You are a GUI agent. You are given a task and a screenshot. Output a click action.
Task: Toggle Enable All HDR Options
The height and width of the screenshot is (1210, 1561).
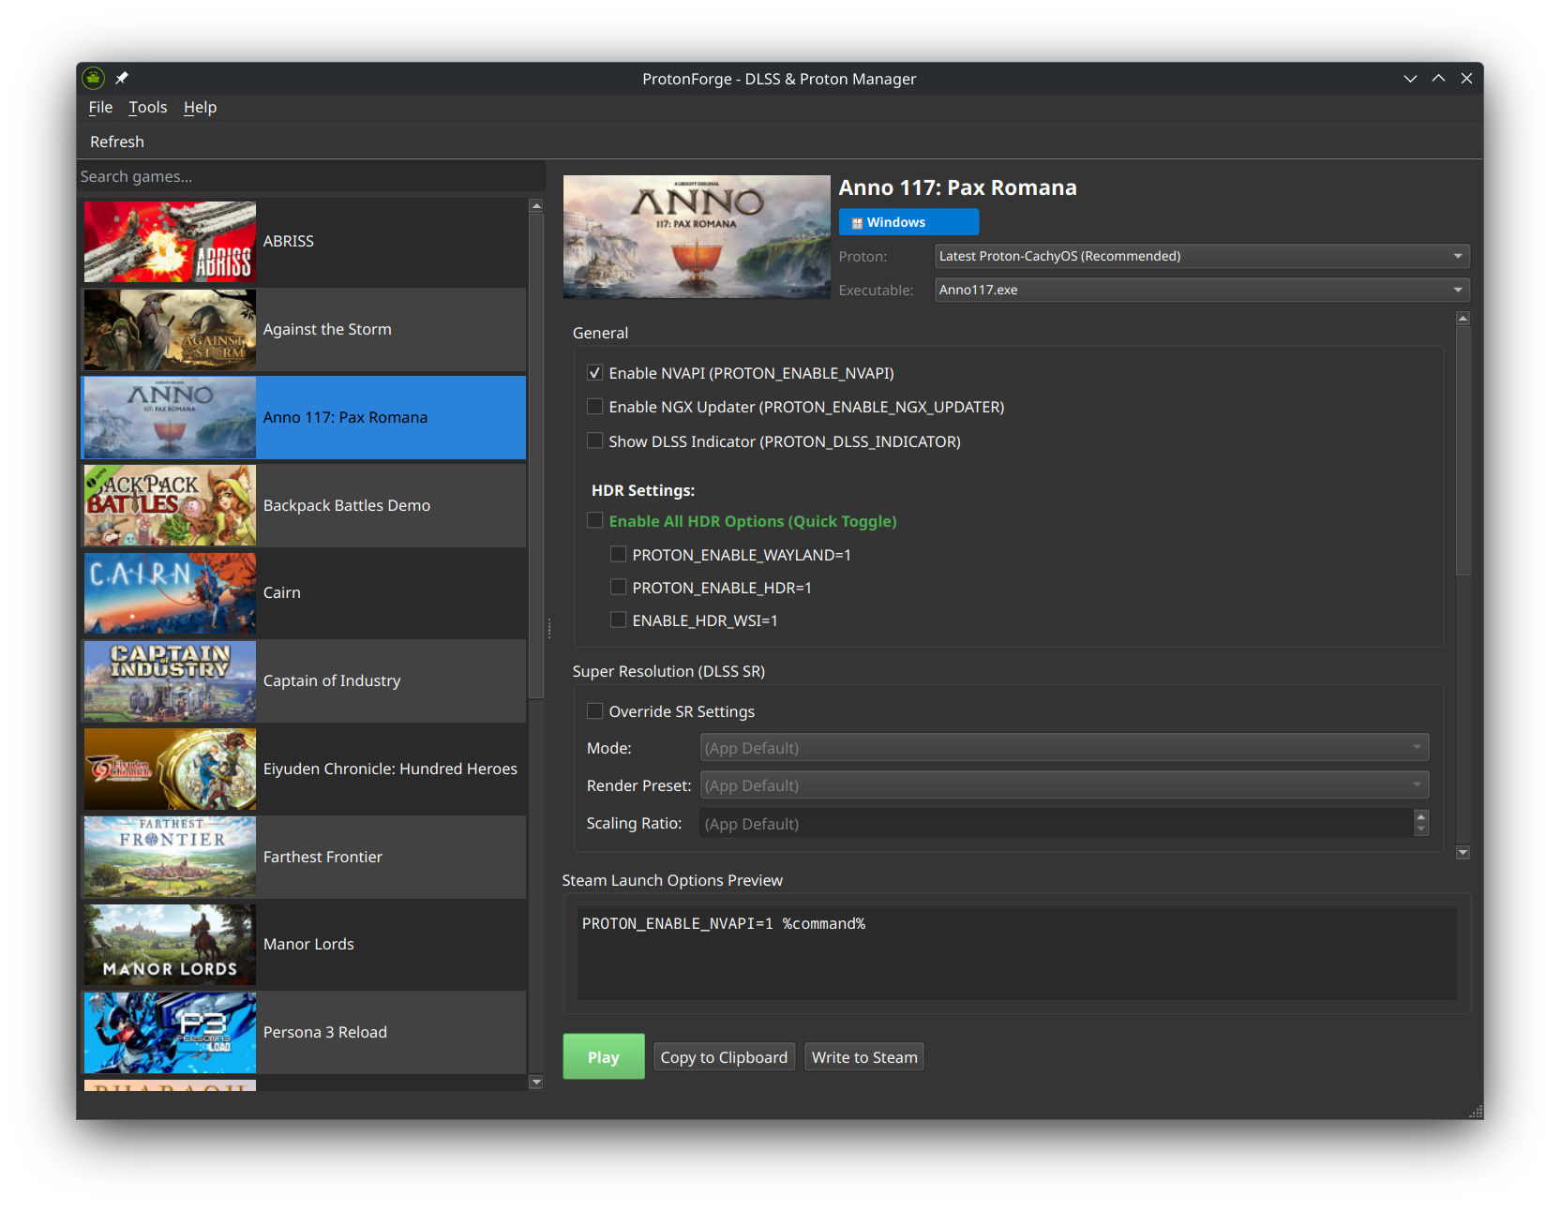coord(594,521)
